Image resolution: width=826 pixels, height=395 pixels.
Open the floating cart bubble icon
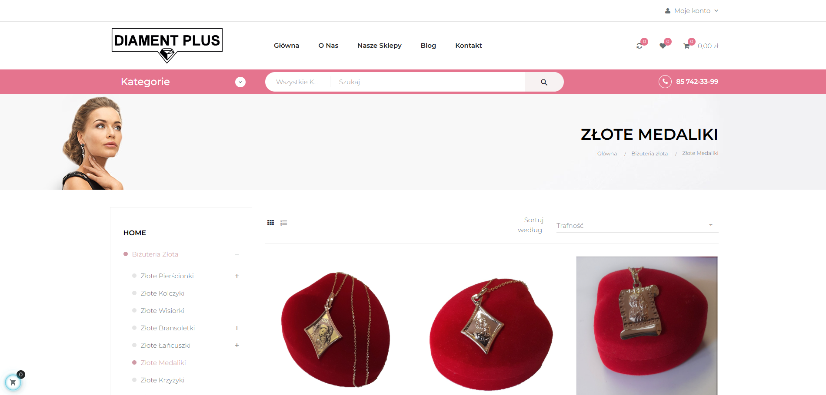point(13,382)
